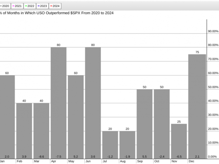Click the 70.00% y-axis label
The image size is (219, 164).
pos(213,59)
